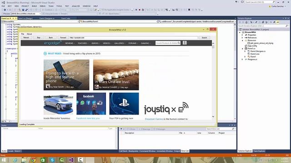Viewport: 291px width, 163px height.
Task: Click Collapse All icon in Solution Explorer
Action: (263, 22)
